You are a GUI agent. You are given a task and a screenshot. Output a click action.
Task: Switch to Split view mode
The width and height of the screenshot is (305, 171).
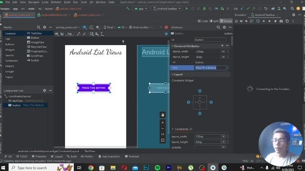(x=214, y=21)
